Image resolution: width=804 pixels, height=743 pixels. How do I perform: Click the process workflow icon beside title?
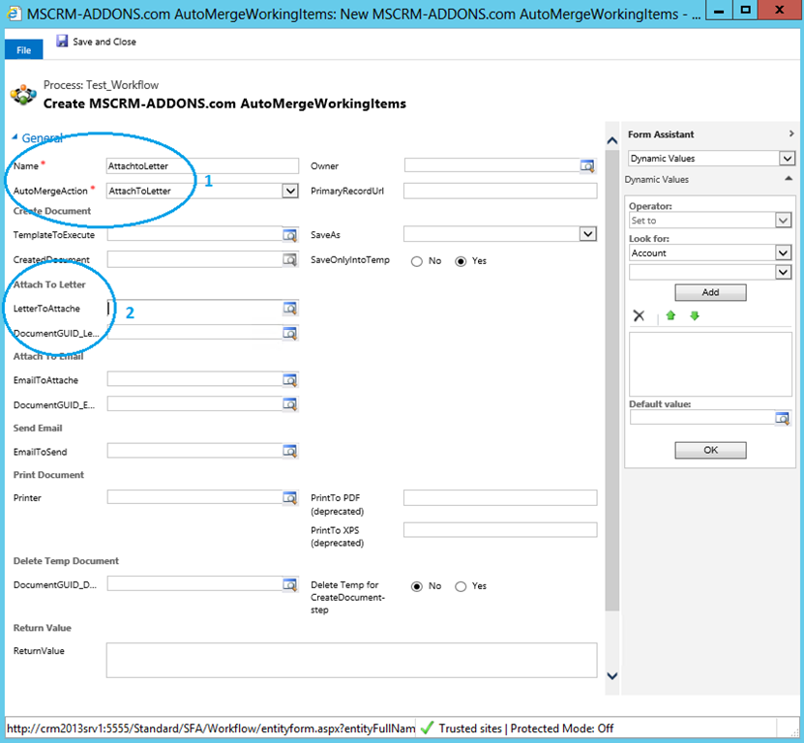click(23, 95)
